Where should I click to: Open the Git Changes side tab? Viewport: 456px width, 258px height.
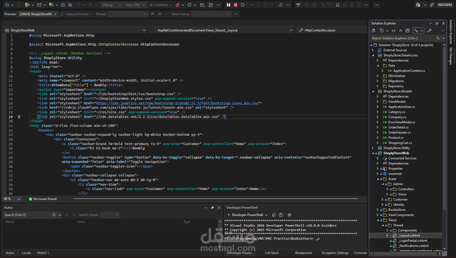(x=451, y=56)
